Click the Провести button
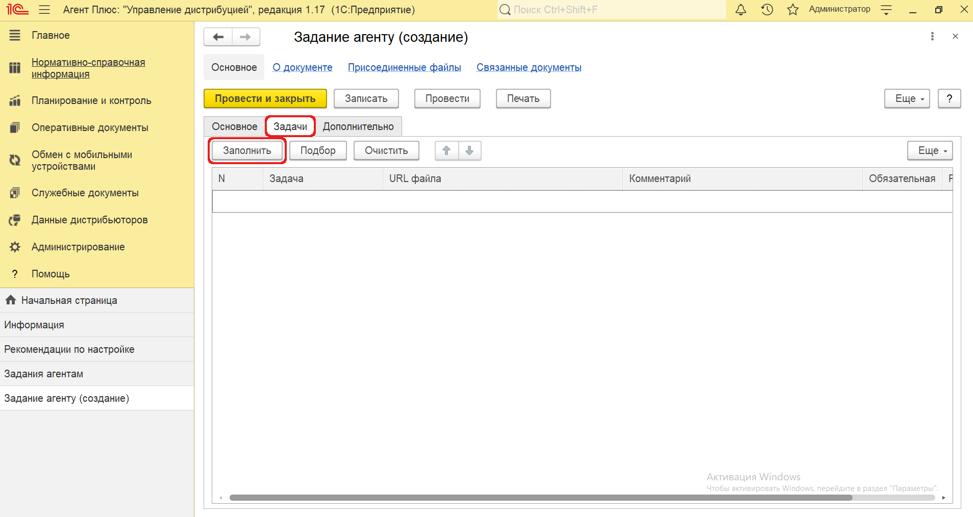Image resolution: width=973 pixels, height=517 pixels. (447, 98)
